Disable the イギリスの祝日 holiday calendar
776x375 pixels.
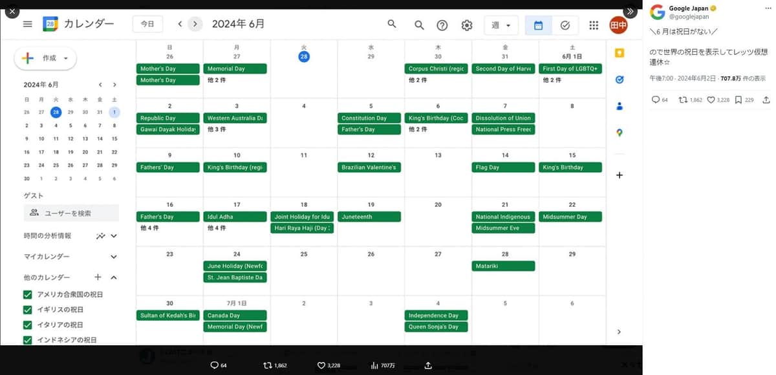27,310
